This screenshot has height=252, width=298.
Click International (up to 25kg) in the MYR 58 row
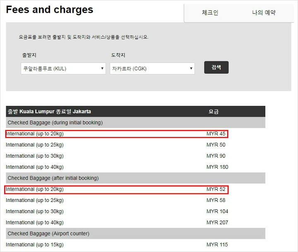[35, 200]
